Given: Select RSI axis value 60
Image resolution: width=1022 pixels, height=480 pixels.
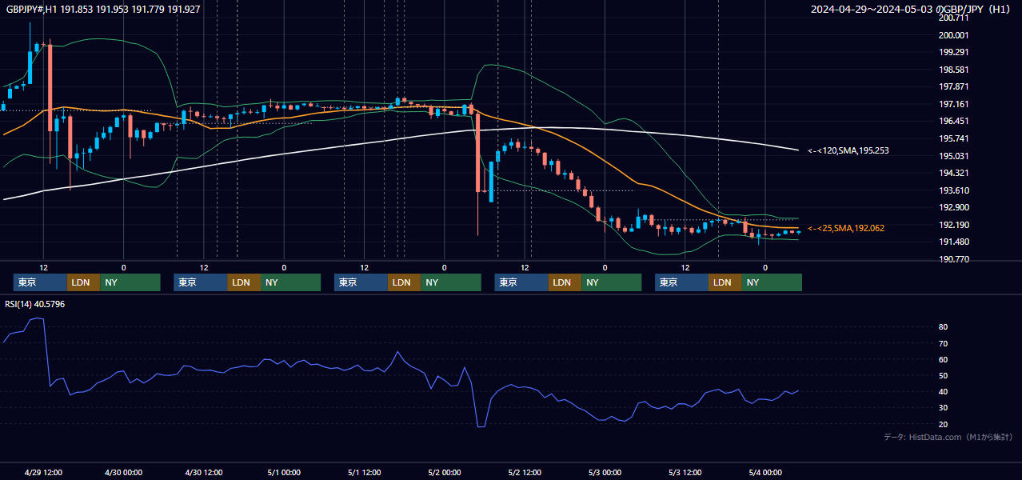Looking at the screenshot, I should coord(944,359).
